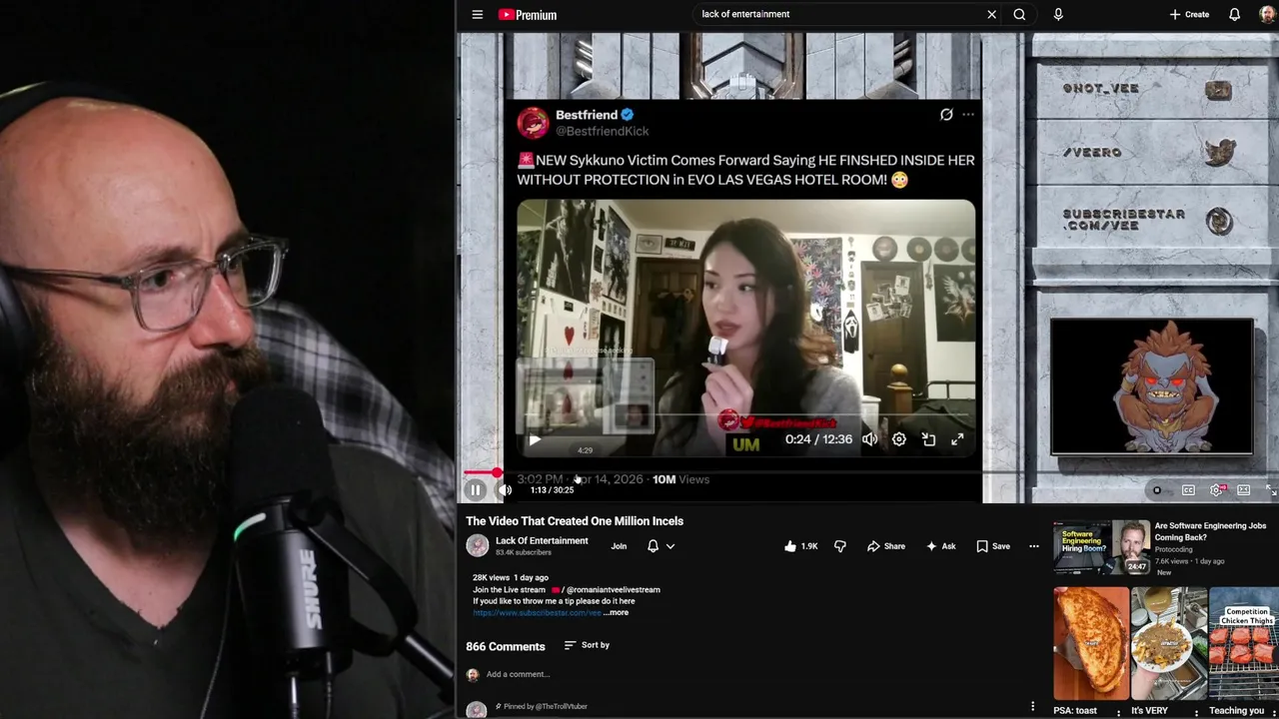This screenshot has height=719, width=1279.
Task: Mute the YouTube player volume
Action: point(506,490)
